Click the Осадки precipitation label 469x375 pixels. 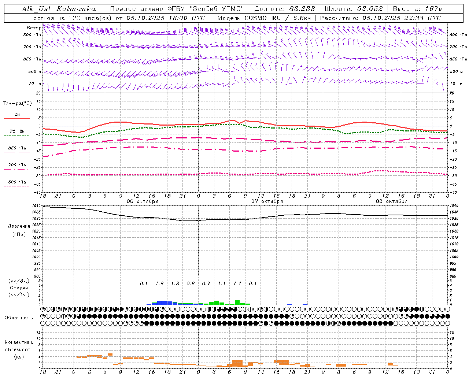[x=19, y=288]
